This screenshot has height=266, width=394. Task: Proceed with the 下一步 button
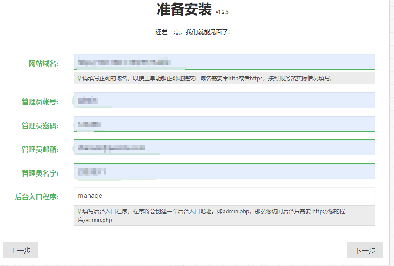point(365,250)
